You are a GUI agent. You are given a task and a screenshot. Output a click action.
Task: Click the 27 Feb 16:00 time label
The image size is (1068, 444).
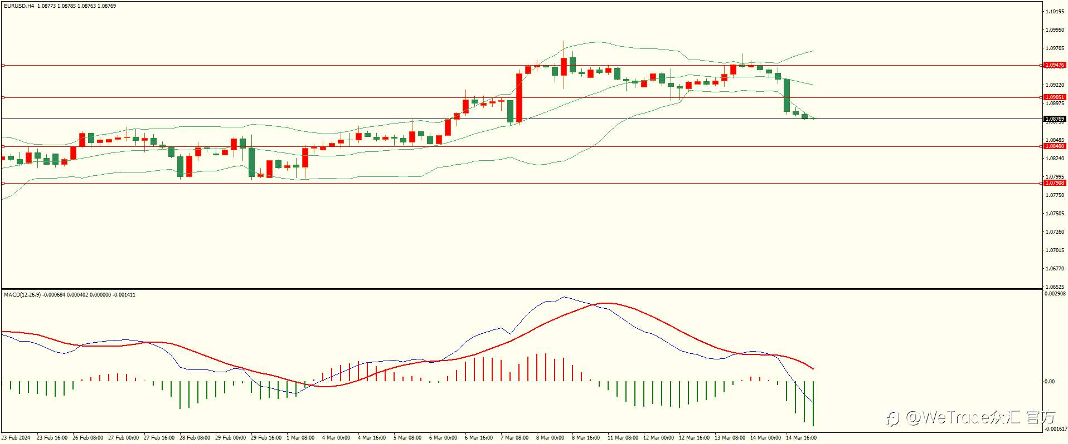(159, 438)
